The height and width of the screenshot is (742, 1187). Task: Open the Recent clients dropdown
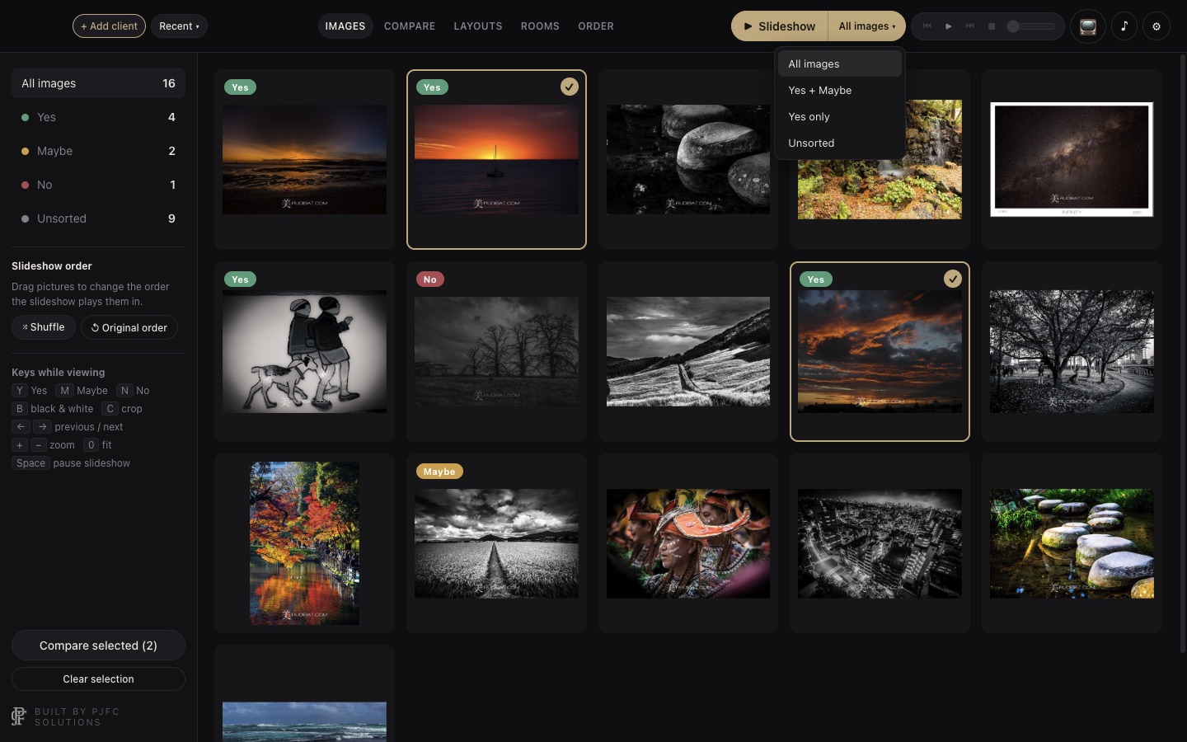[x=179, y=26]
